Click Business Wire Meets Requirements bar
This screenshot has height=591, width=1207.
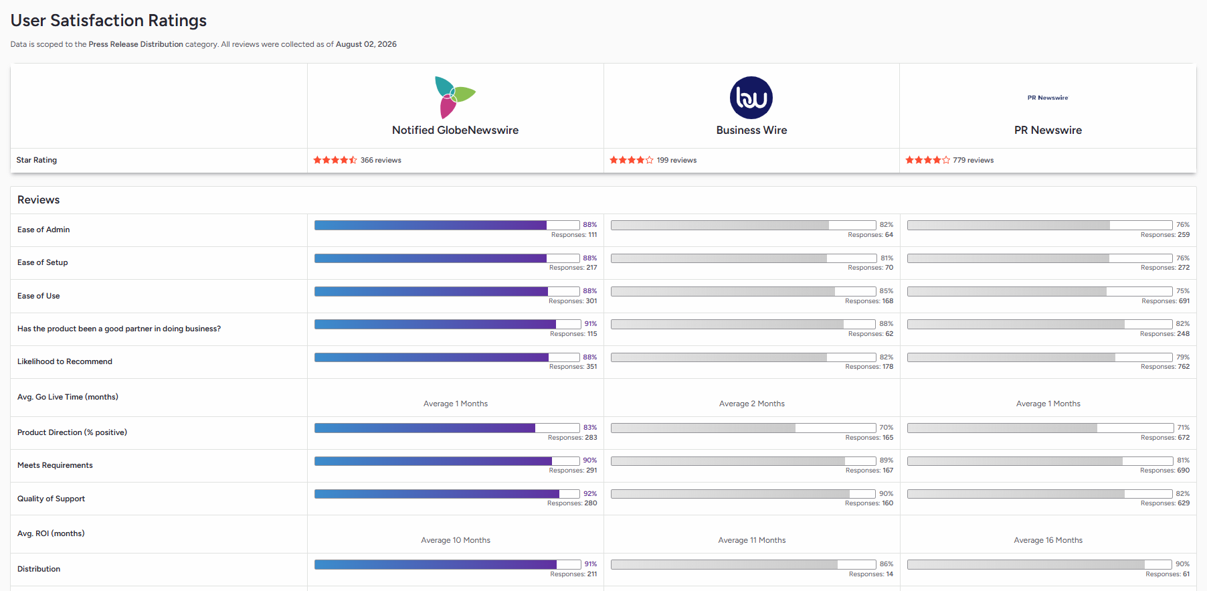[743, 460]
